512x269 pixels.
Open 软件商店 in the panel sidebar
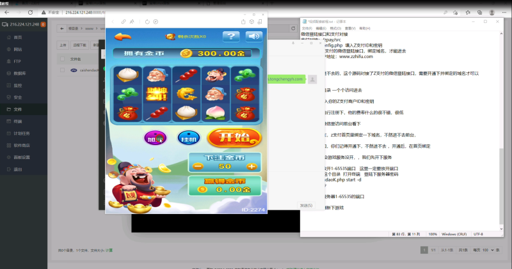pyautogui.click(x=22, y=146)
